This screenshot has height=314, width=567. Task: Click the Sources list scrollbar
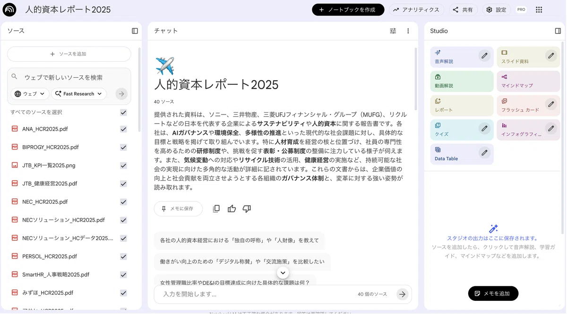click(139, 90)
